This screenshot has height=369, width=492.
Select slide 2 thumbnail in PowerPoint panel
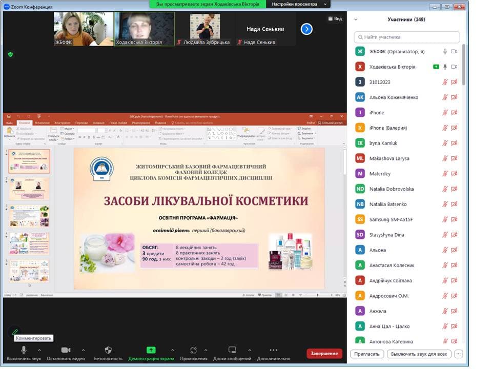tap(29, 189)
